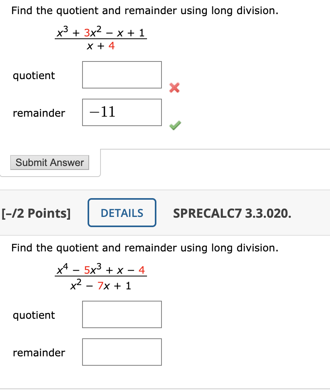
Task: Select the remainder field containing −11
Action: coord(122,112)
